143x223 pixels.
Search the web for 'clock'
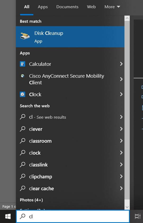70,153
